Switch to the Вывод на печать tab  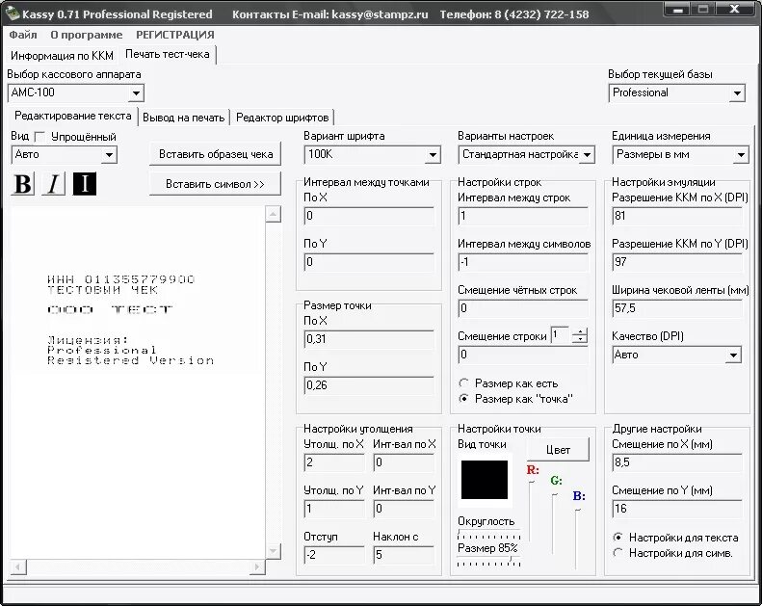(184, 119)
